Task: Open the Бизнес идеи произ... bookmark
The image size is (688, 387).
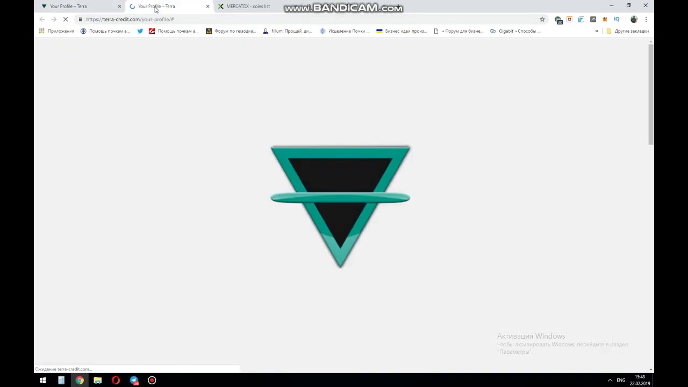Action: click(x=402, y=31)
